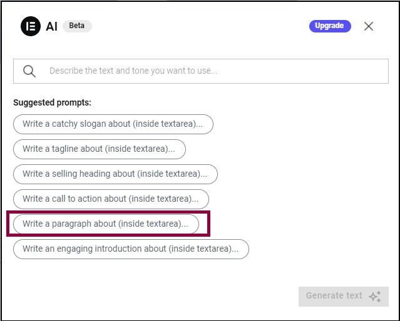The height and width of the screenshot is (321, 400).
Task: Select the 'Write a tagline about' prompt
Action: coord(100,149)
